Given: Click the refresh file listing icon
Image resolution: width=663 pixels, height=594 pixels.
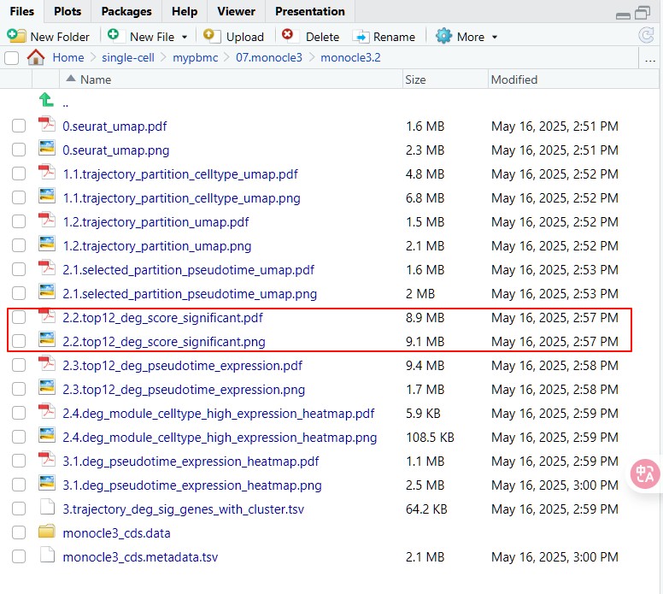Looking at the screenshot, I should (646, 36).
